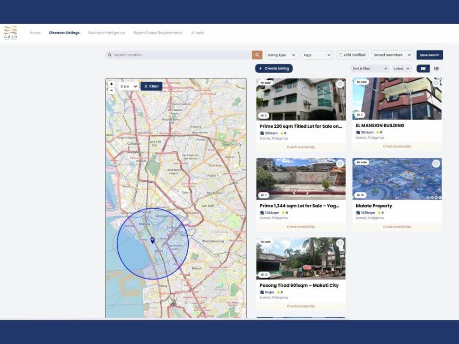Screen dimensions: 459x344
Task: Switch to list view icon
Action: [436, 69]
